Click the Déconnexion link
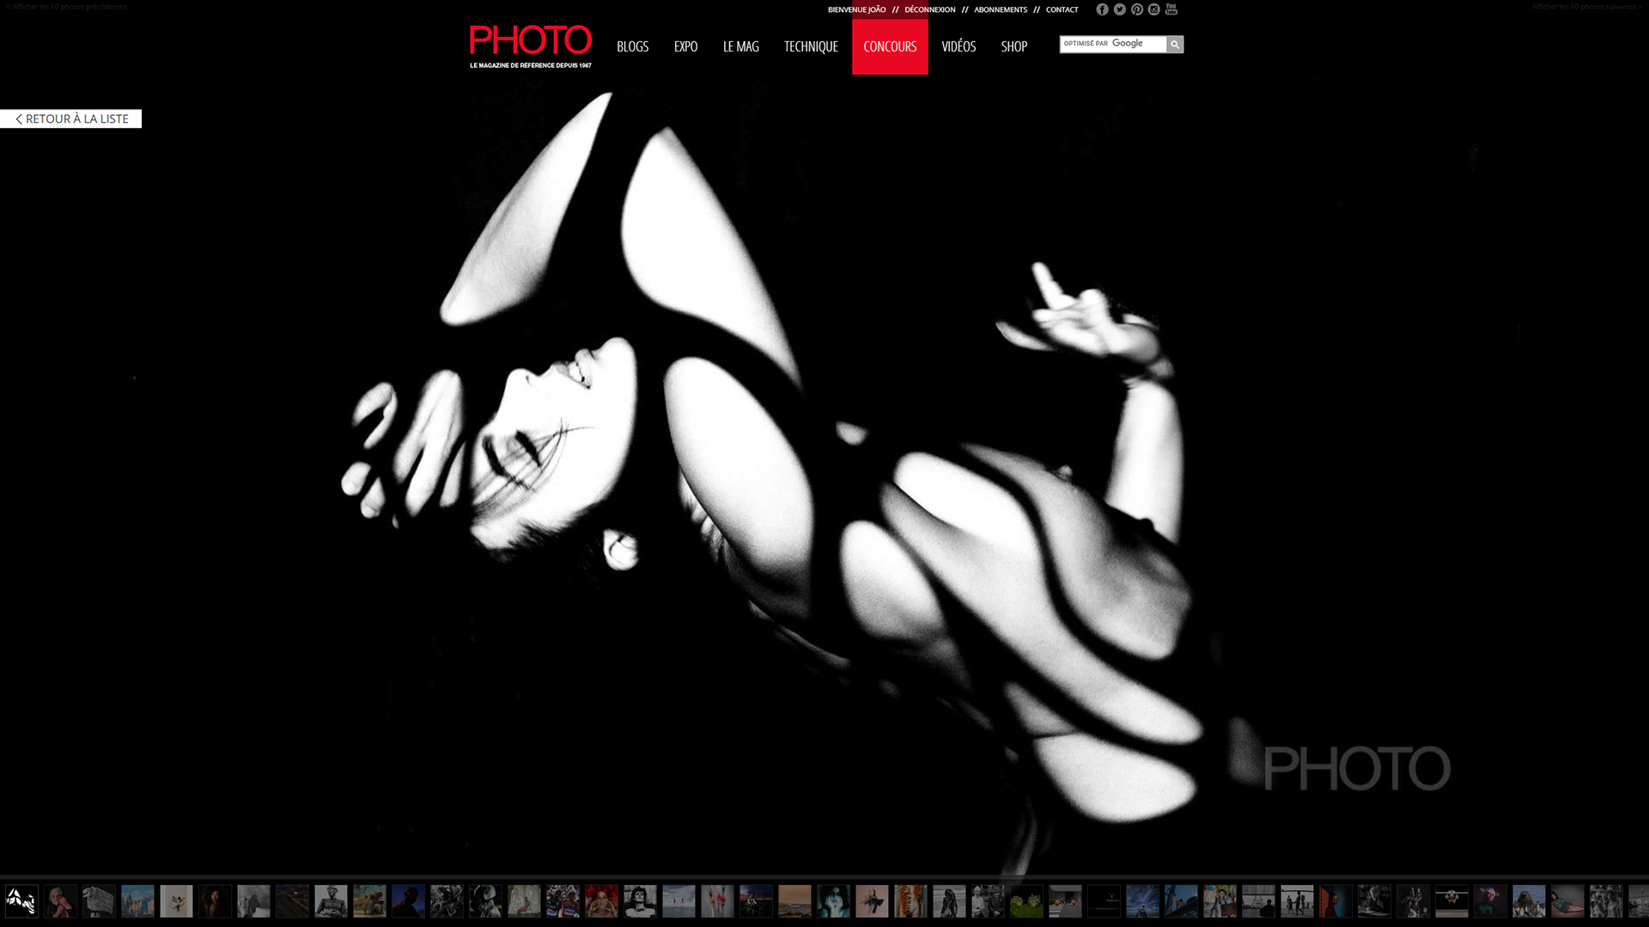Viewport: 1649px width, 927px height. click(929, 10)
